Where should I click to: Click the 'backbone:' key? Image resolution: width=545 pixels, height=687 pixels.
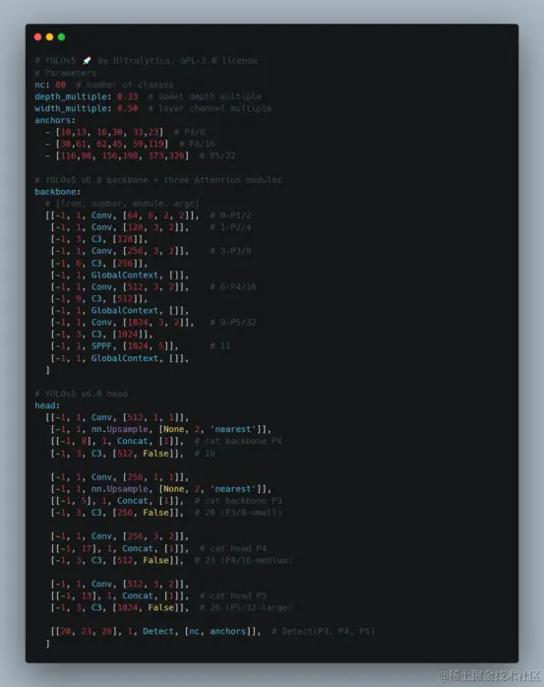click(x=57, y=192)
